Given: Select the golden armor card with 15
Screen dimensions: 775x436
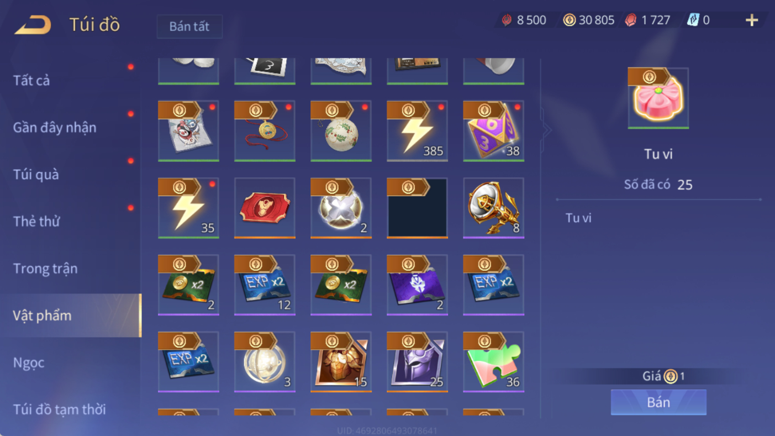Looking at the screenshot, I should (x=341, y=362).
